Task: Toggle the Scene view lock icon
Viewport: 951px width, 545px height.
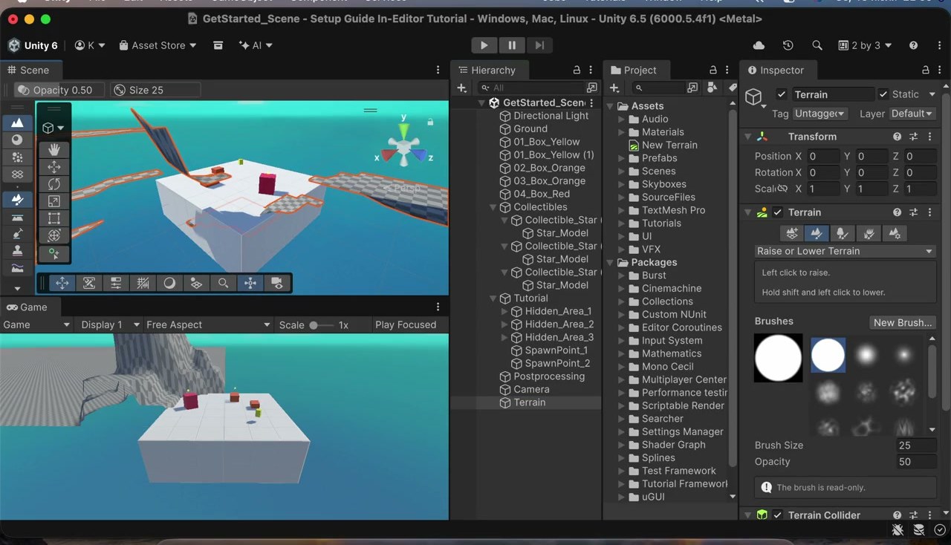Action: (429, 121)
